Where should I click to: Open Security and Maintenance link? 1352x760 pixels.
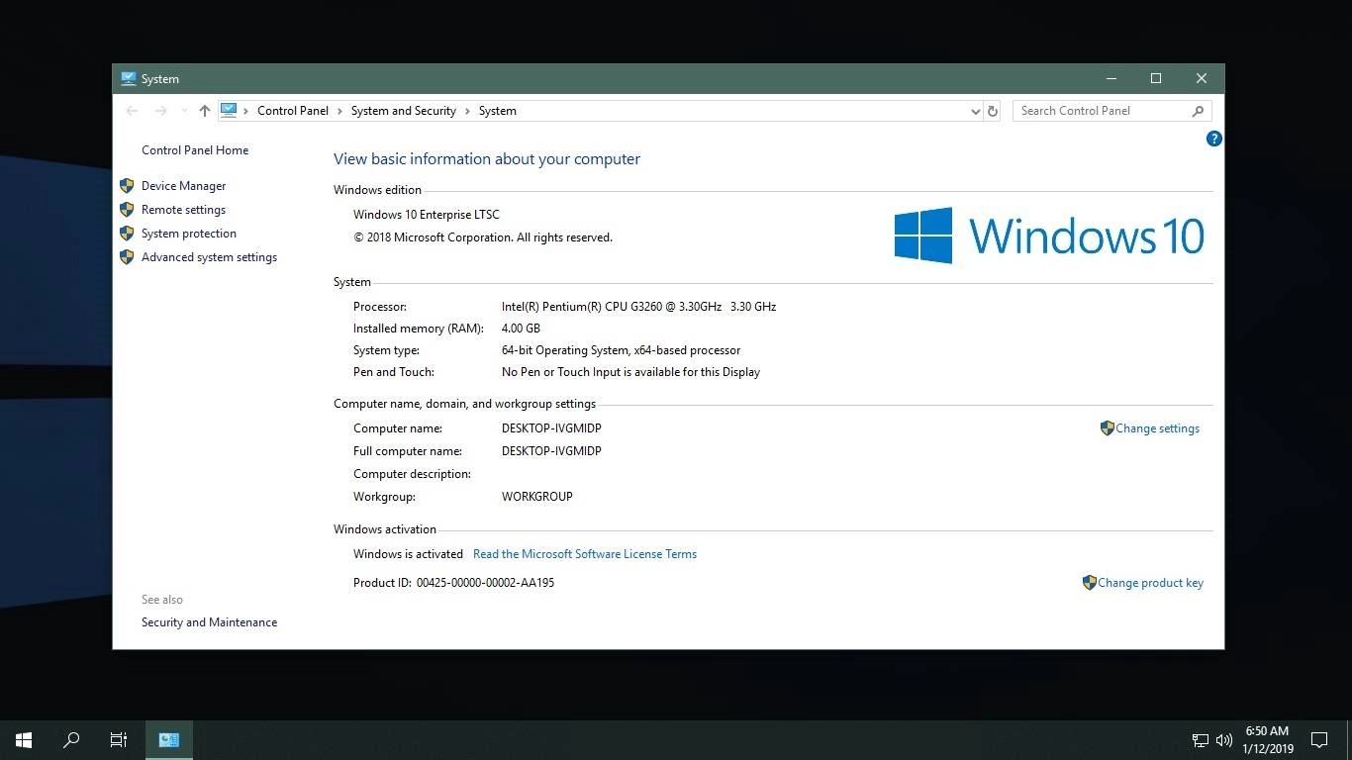(209, 622)
